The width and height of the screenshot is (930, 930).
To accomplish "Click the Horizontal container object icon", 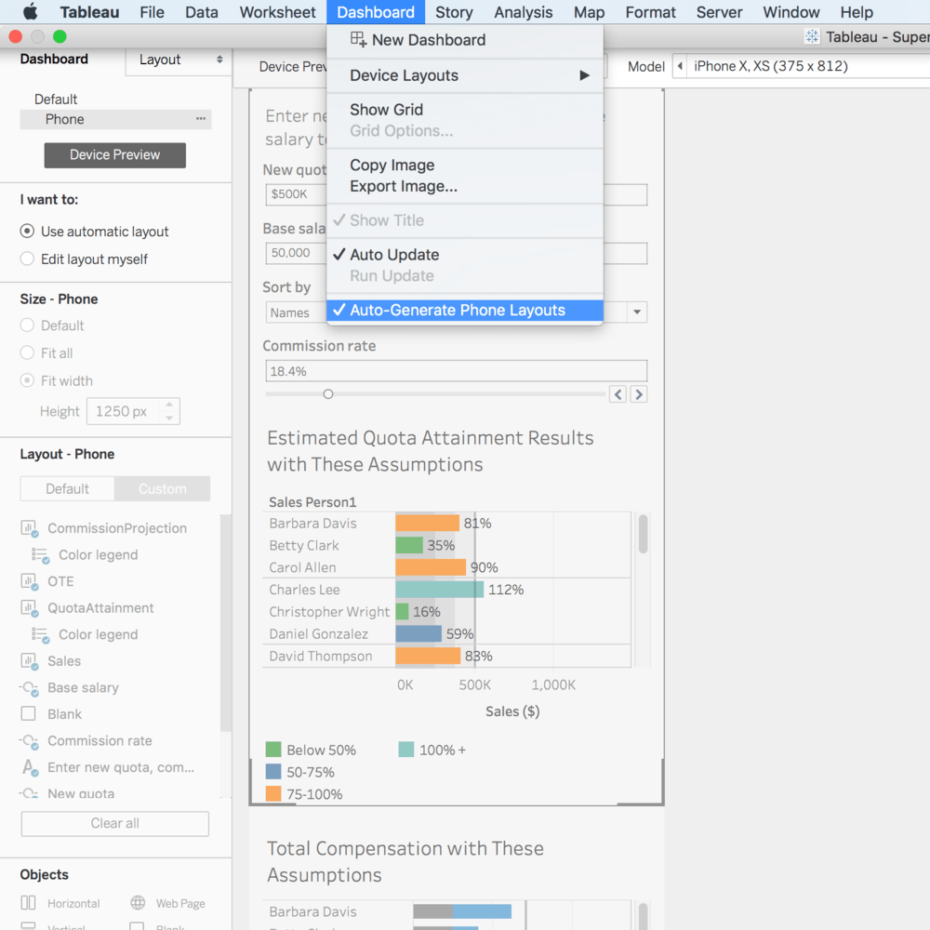I will [x=28, y=903].
